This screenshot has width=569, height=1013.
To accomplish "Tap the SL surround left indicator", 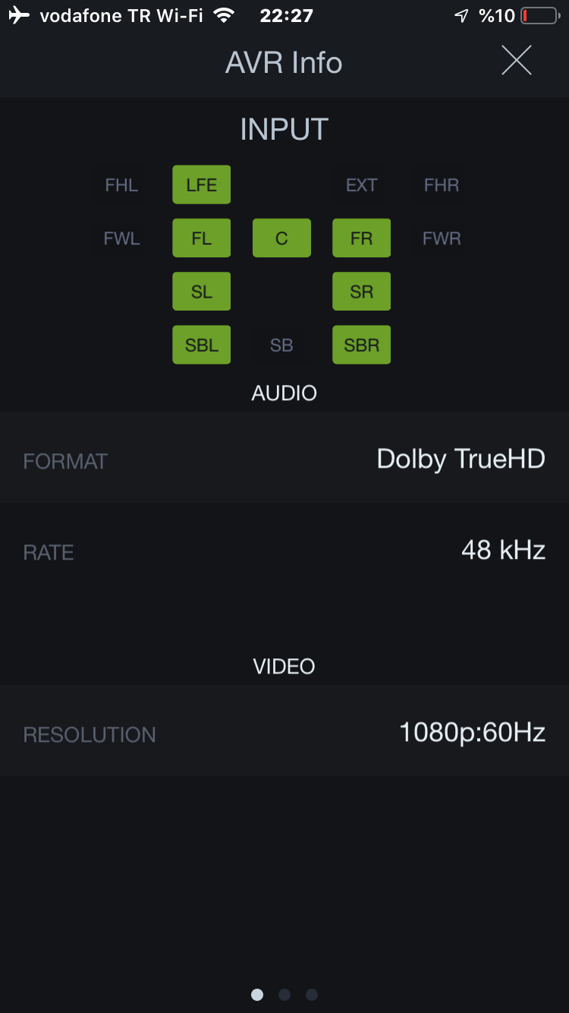I will pyautogui.click(x=202, y=292).
